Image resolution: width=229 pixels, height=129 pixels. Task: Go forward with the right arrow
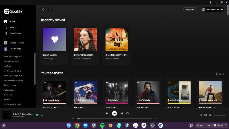point(50,10)
